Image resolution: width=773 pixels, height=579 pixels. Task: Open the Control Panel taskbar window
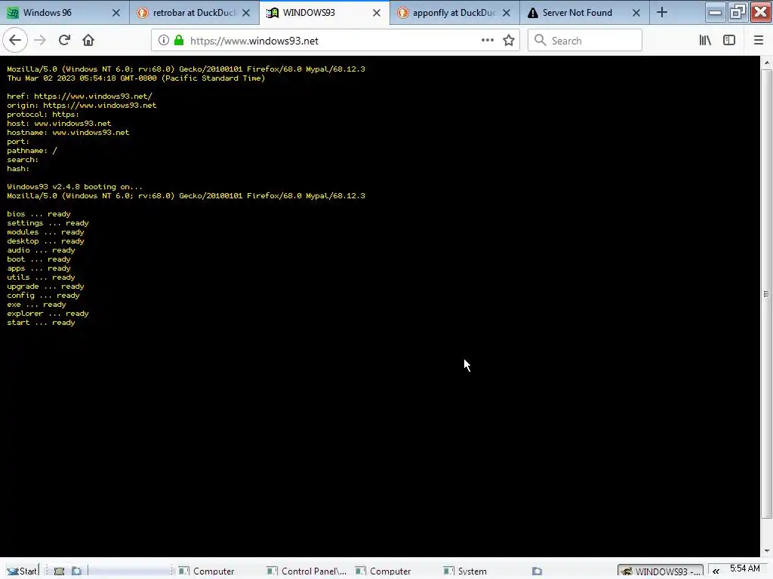click(x=306, y=571)
